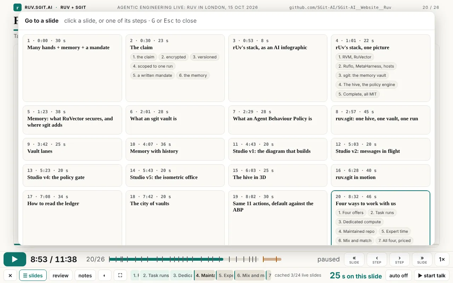The height and width of the screenshot is (283, 453).
Task: Toggle the auto off button
Action: click(x=398, y=276)
